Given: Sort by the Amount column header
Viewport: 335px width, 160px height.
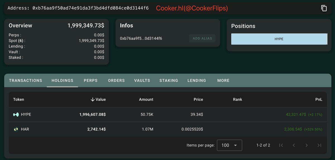Looking at the screenshot, I should point(146,99).
